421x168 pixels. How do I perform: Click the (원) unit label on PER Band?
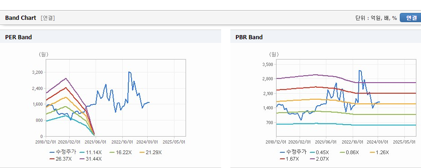click(x=44, y=54)
